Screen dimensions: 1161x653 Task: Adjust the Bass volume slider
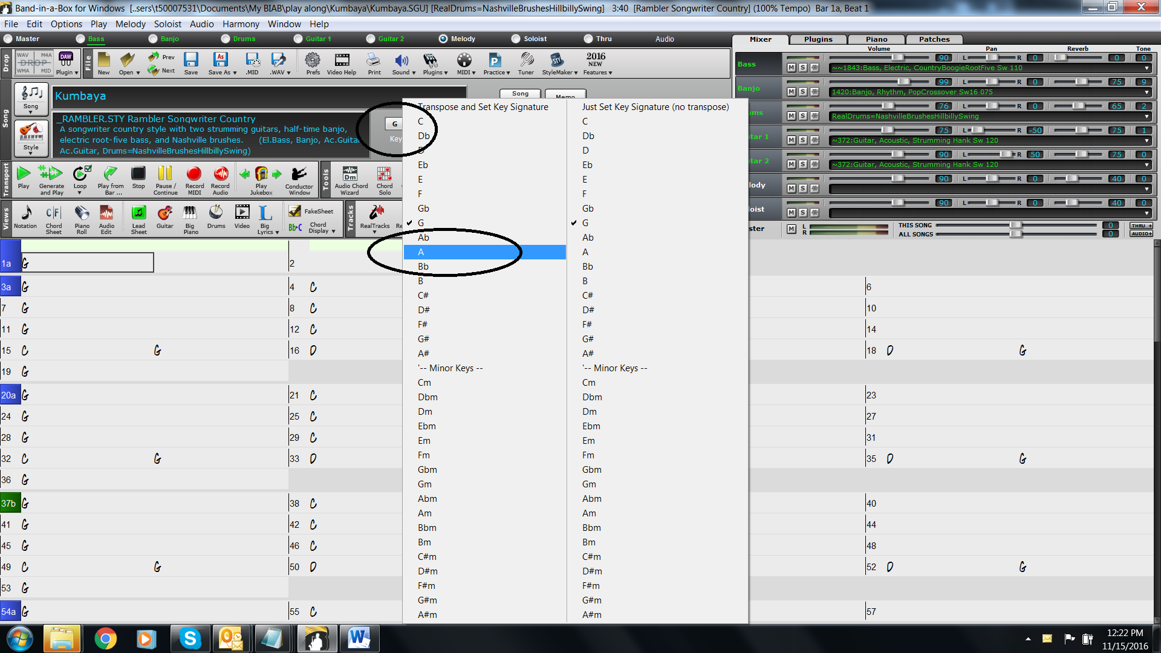tap(897, 58)
